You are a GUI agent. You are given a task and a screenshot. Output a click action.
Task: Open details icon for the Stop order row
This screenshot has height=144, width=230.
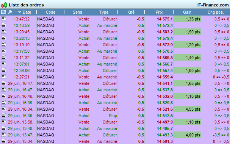click(3, 116)
